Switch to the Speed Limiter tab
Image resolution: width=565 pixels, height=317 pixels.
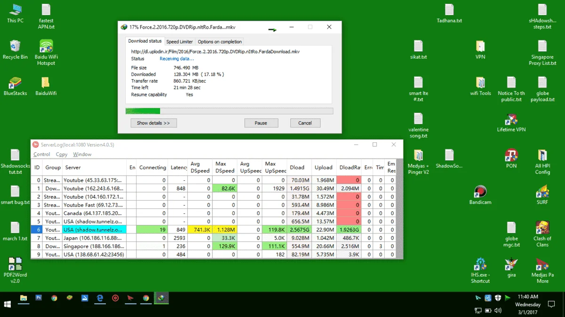(x=179, y=42)
